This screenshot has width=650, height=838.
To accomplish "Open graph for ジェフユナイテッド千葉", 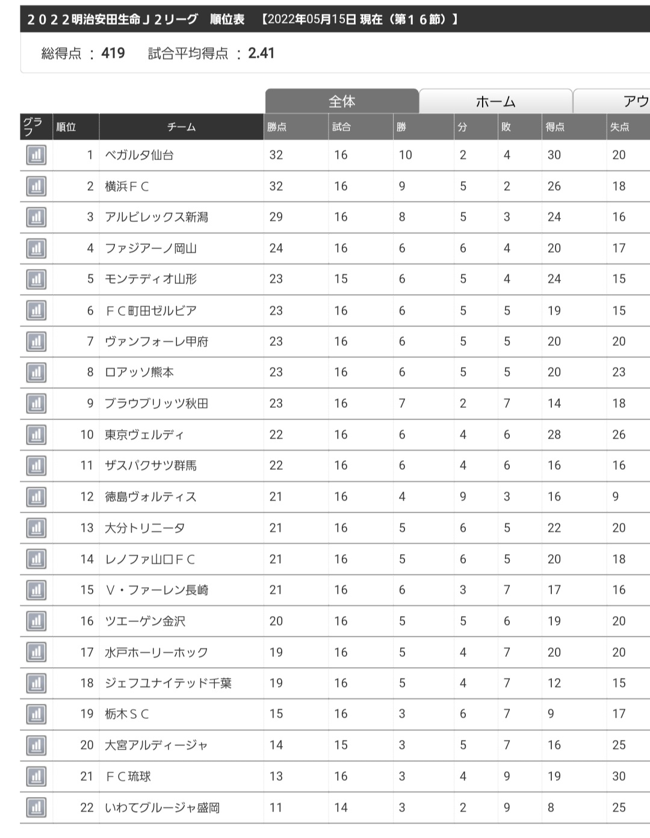I will [36, 683].
